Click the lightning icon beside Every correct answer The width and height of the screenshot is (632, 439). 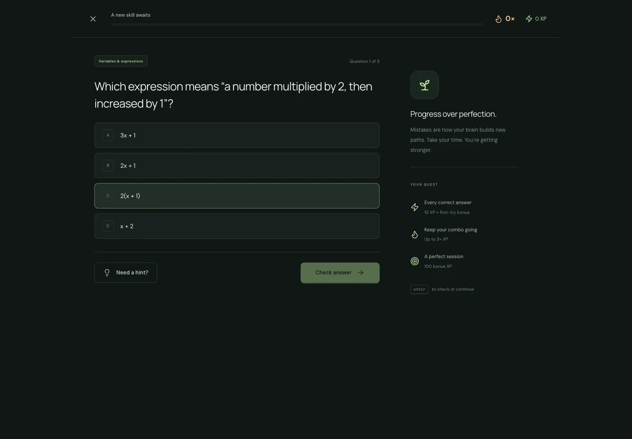(x=415, y=207)
